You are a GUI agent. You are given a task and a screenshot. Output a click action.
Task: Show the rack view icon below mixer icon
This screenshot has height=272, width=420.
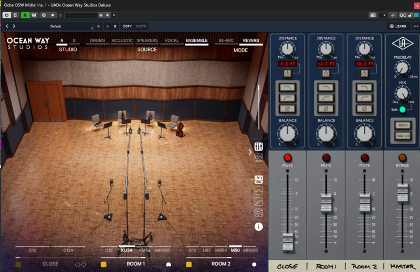pyautogui.click(x=258, y=158)
